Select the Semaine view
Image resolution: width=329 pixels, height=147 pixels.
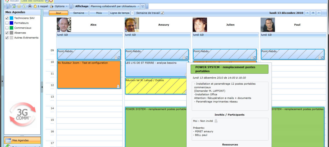[x=79, y=13]
